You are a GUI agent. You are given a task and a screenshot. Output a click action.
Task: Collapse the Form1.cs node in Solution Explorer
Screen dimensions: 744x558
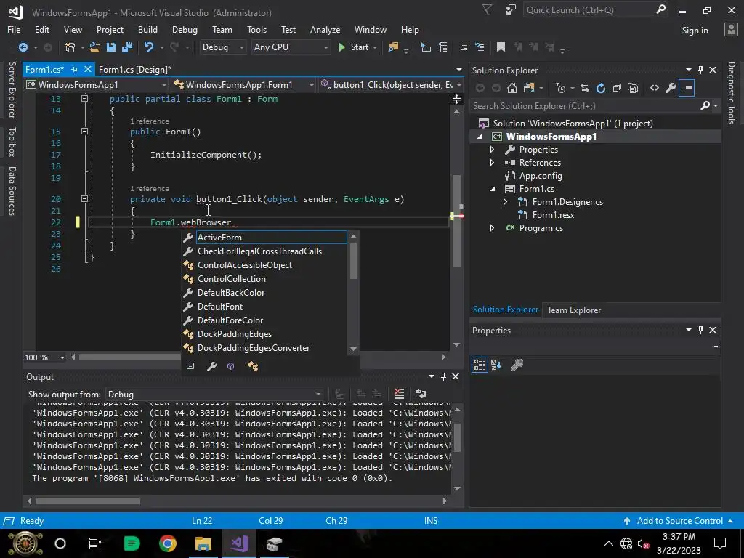492,189
